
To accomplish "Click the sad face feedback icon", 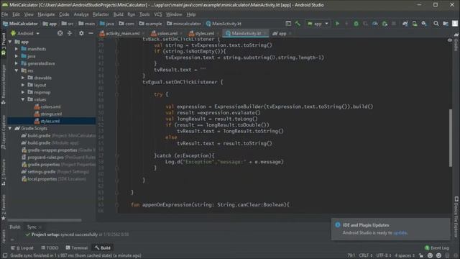I will coord(438,255).
